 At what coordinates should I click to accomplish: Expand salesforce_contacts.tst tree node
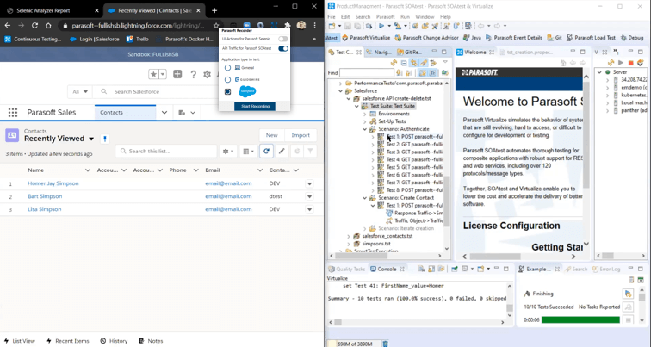(349, 236)
